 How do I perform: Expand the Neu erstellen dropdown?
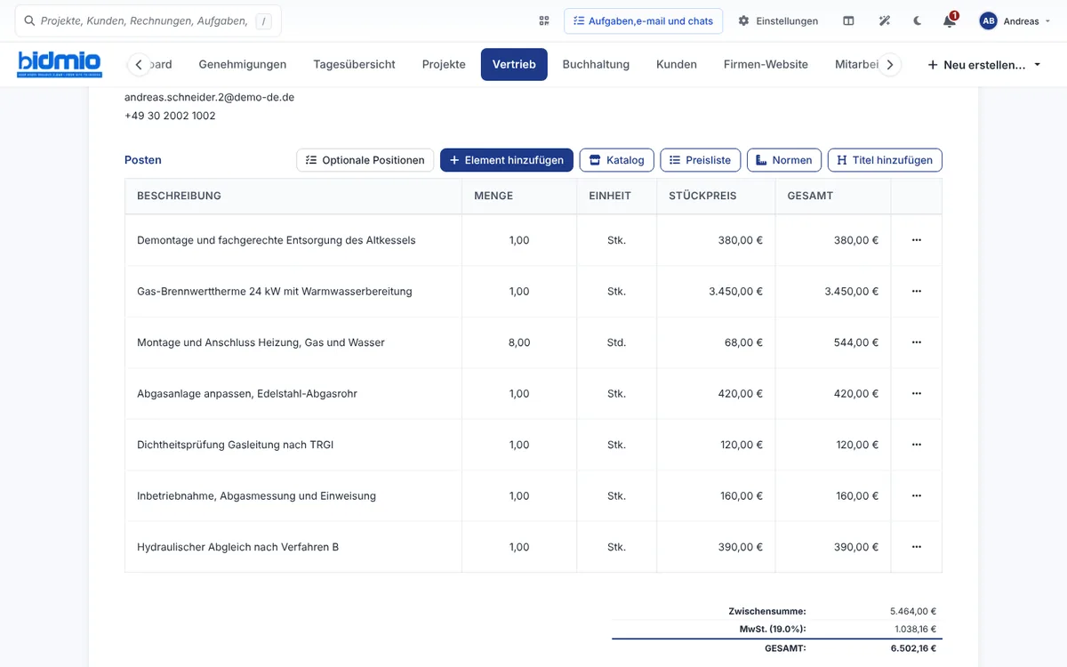coord(984,65)
